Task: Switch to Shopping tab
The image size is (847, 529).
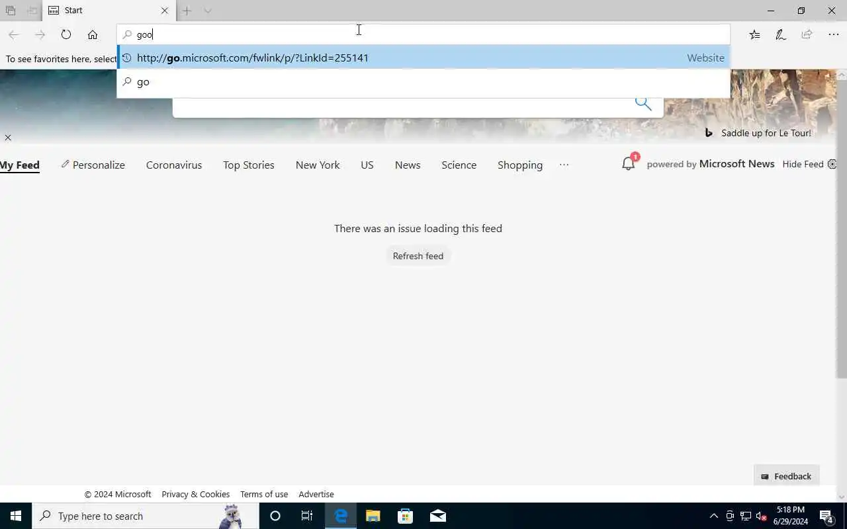Action: coord(520,165)
